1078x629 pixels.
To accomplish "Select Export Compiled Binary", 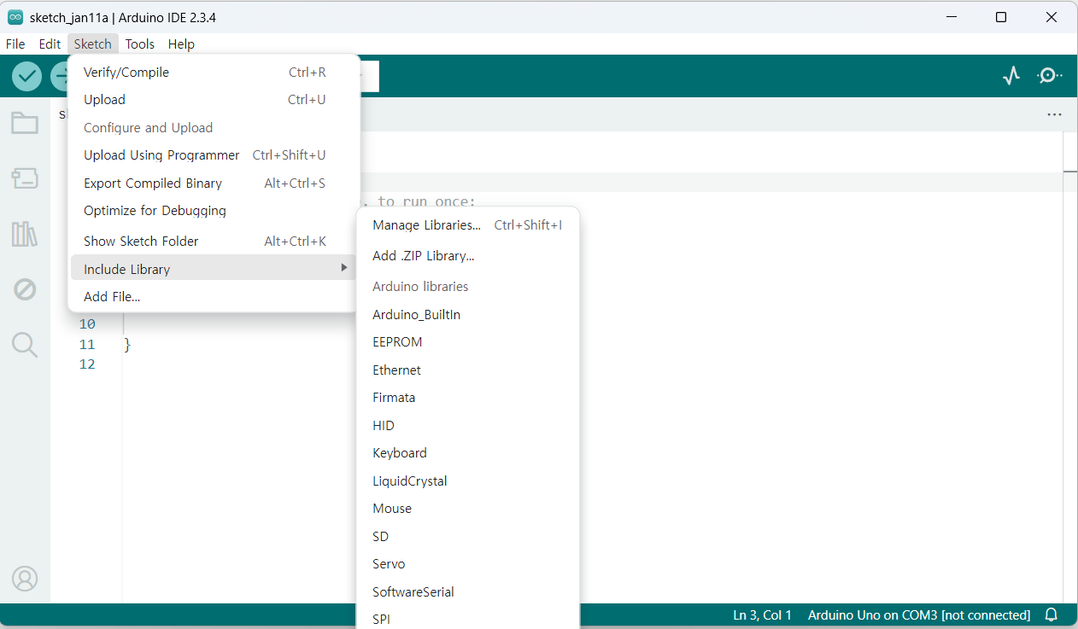I will (x=213, y=183).
